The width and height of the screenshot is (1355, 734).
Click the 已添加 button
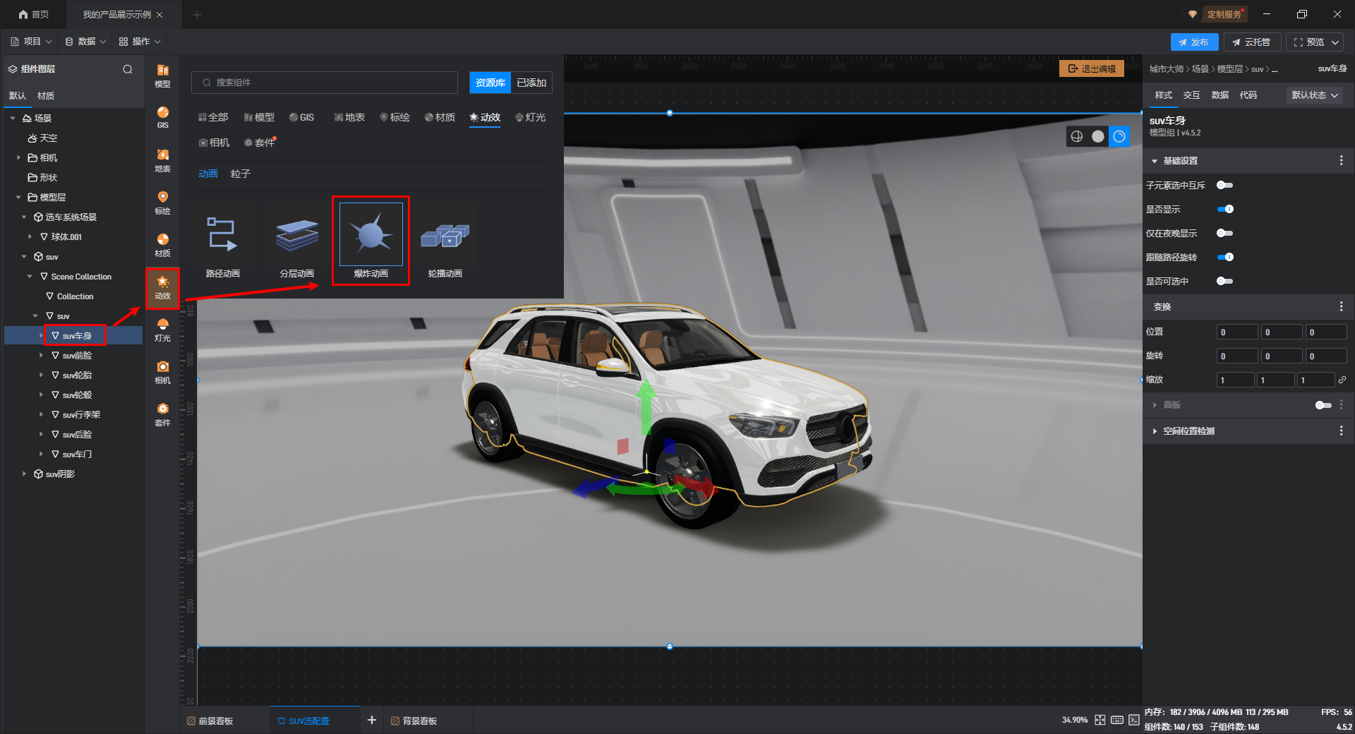pos(531,83)
